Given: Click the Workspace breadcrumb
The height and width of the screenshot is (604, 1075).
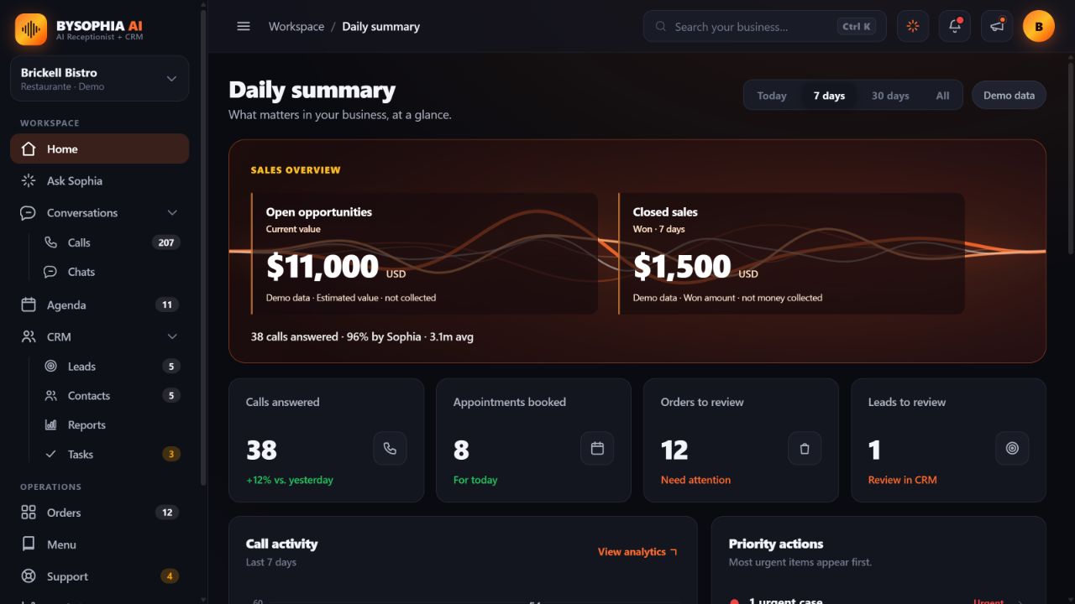Looking at the screenshot, I should [296, 27].
